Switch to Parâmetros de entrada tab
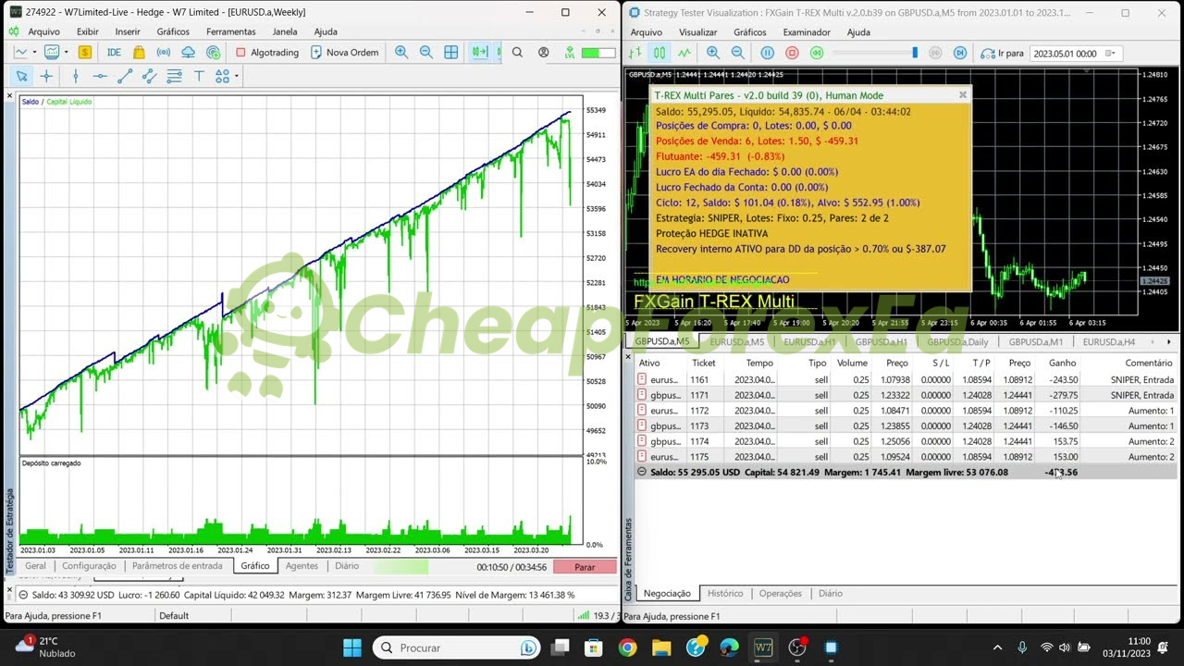The image size is (1184, 666). point(178,566)
